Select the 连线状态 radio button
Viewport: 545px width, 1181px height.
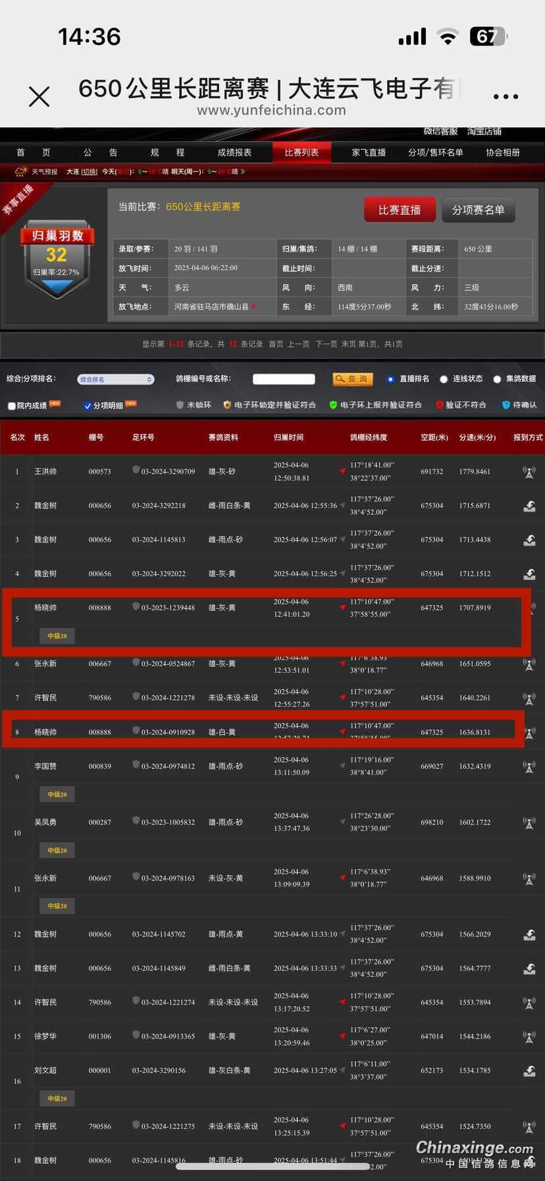444,380
